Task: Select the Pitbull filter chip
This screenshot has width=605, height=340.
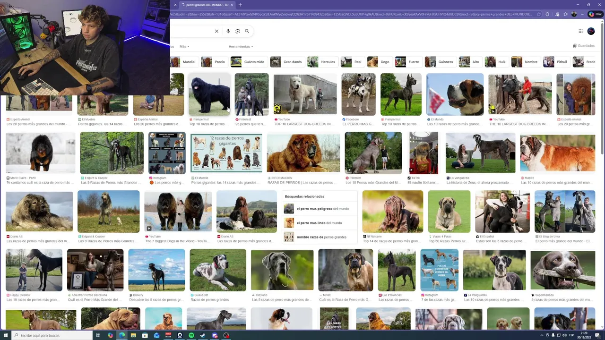Action: click(x=556, y=62)
